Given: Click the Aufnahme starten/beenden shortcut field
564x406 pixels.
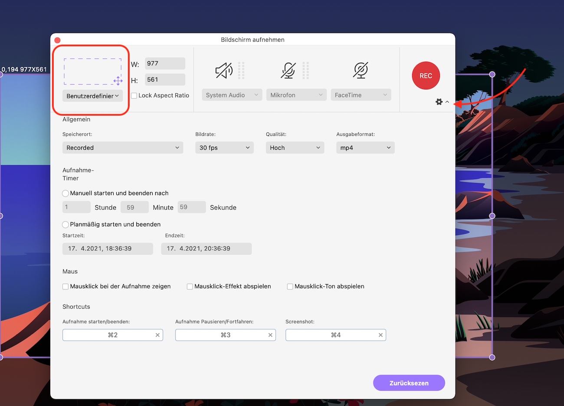Looking at the screenshot, I should pyautogui.click(x=113, y=335).
